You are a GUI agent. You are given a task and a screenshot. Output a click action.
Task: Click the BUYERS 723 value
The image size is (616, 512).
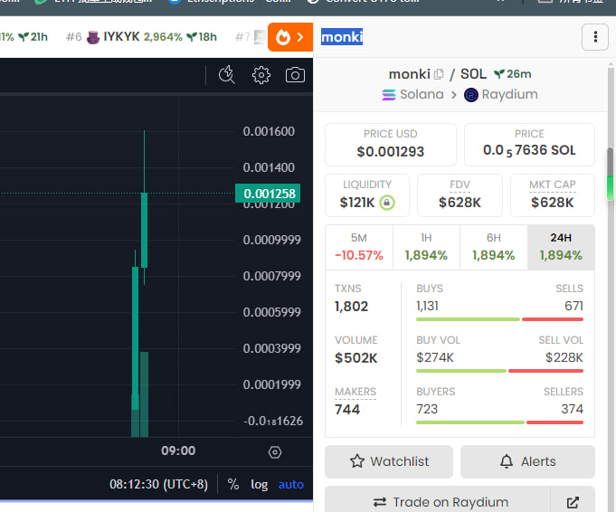(x=427, y=409)
